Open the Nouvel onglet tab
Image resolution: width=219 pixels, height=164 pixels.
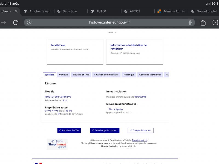click(x=204, y=11)
